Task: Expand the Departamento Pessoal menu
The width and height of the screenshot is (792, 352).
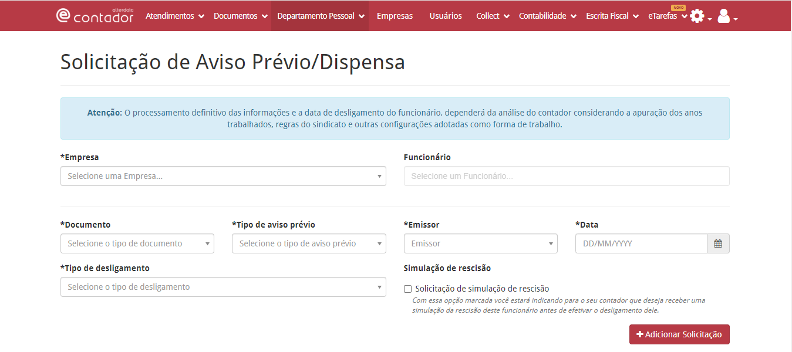Action: pos(321,16)
